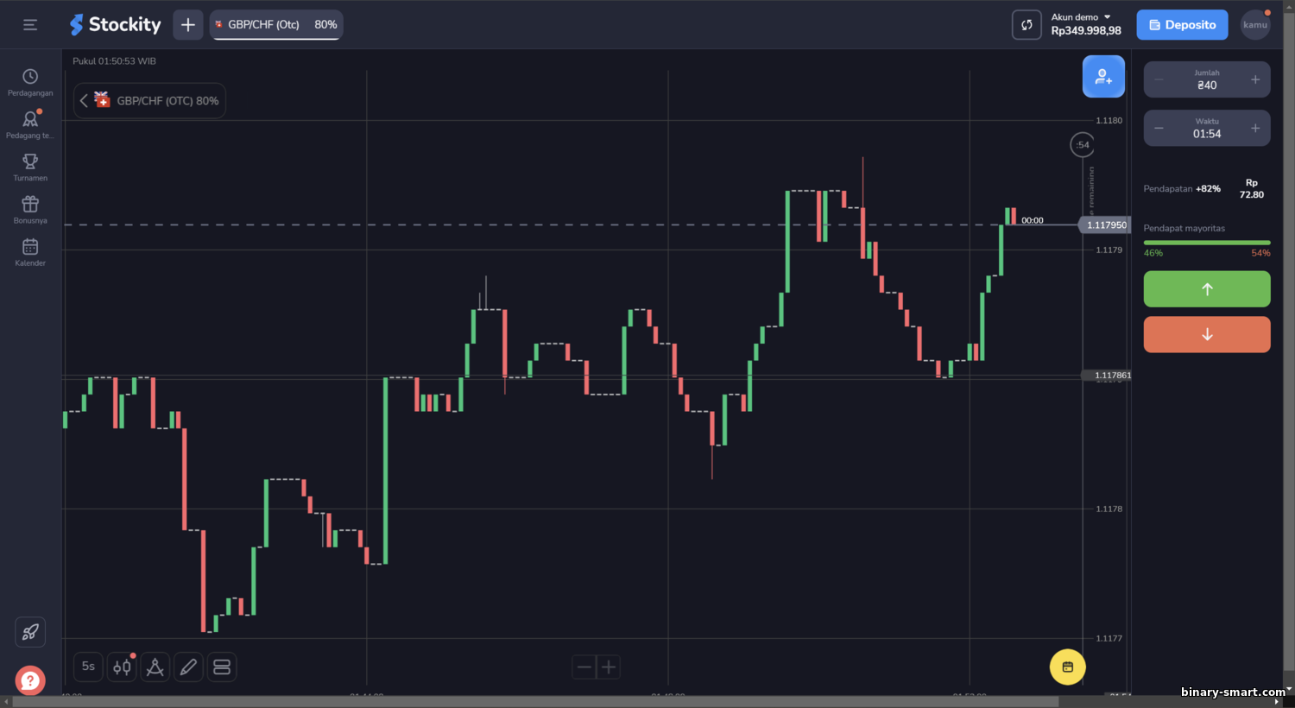Click the green up trade button

(x=1207, y=289)
